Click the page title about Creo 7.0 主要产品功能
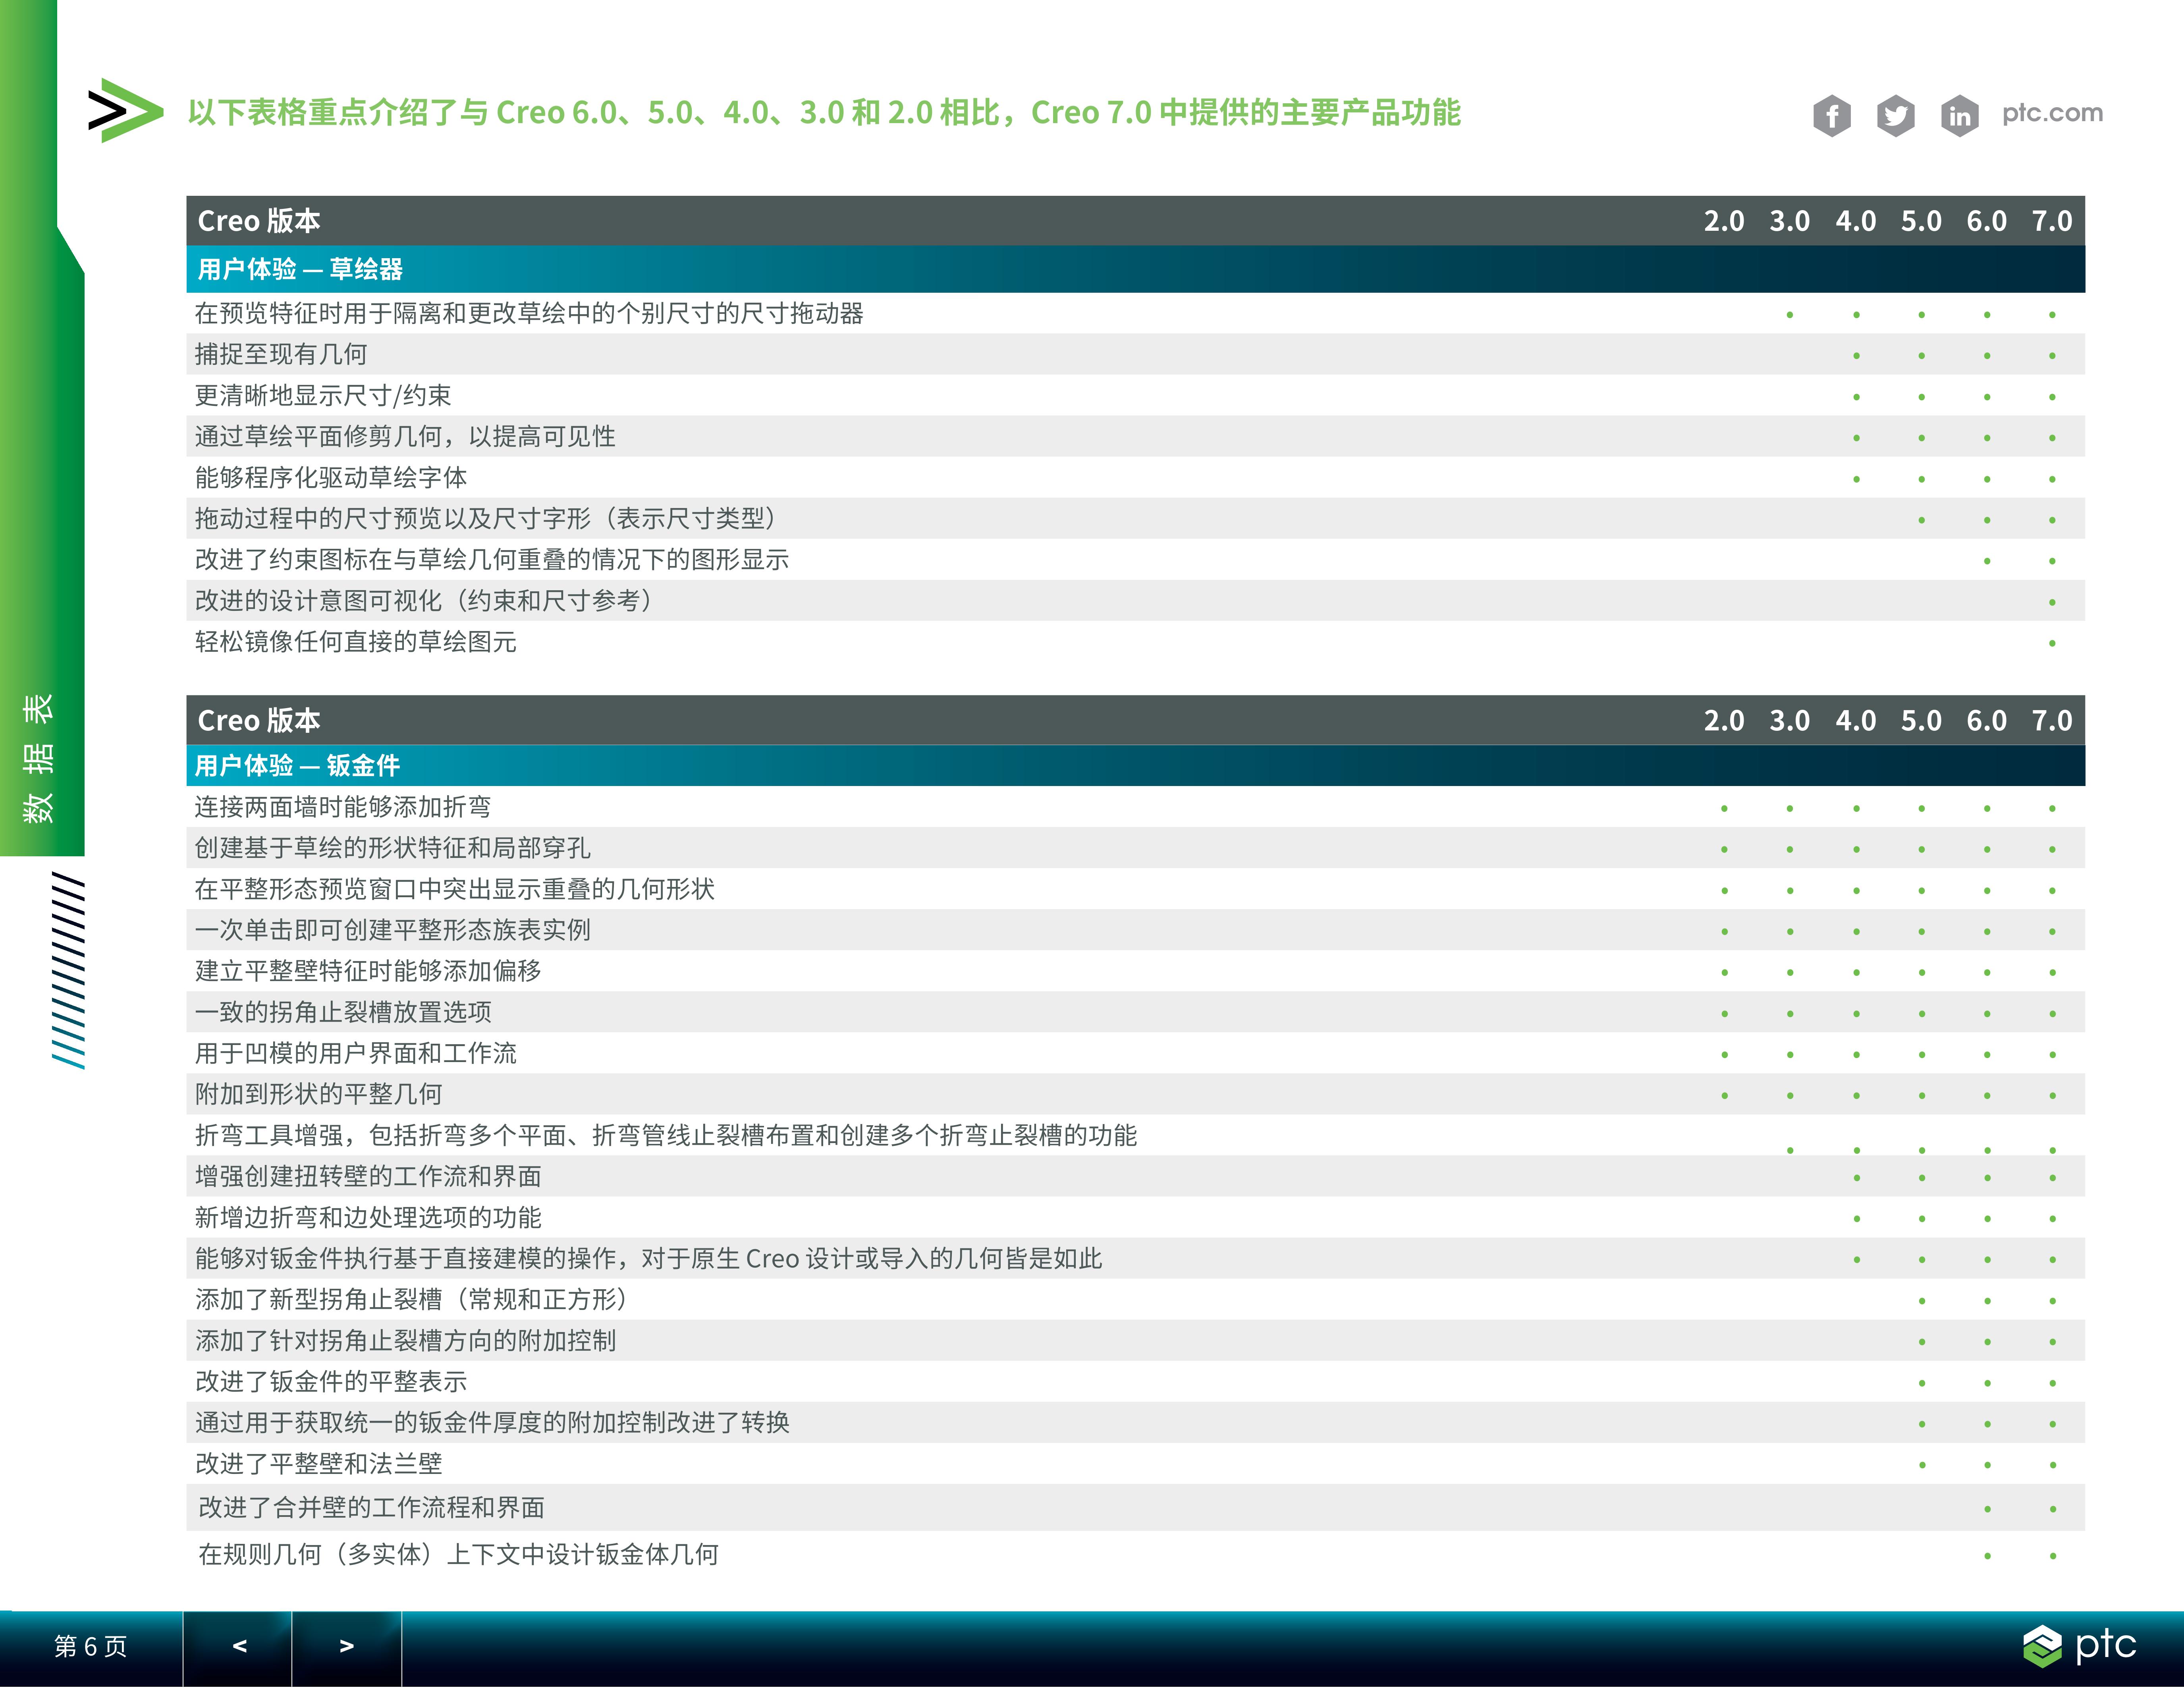2184x1688 pixels. click(824, 112)
